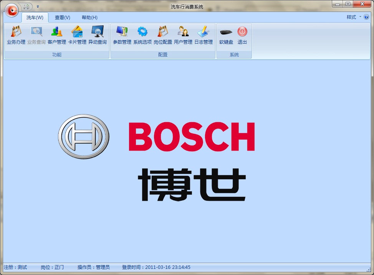Open the round red application menu button
This screenshot has width=374, height=275.
(12, 10)
